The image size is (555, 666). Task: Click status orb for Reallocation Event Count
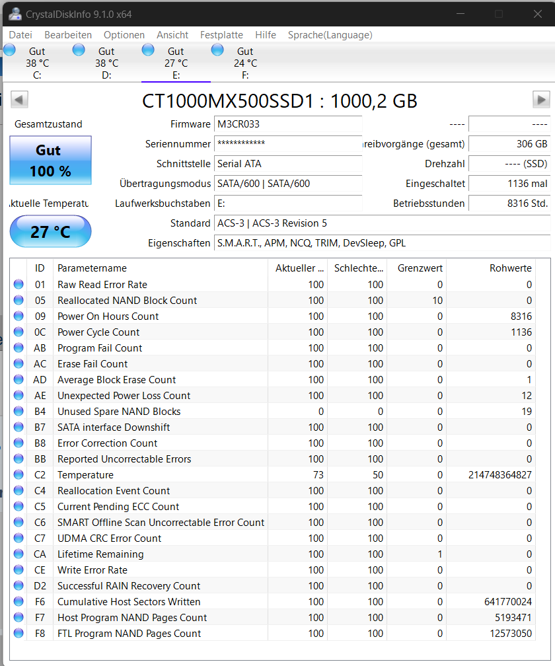point(18,490)
